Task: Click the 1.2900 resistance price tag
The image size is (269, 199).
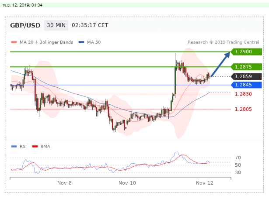Action: (247, 51)
